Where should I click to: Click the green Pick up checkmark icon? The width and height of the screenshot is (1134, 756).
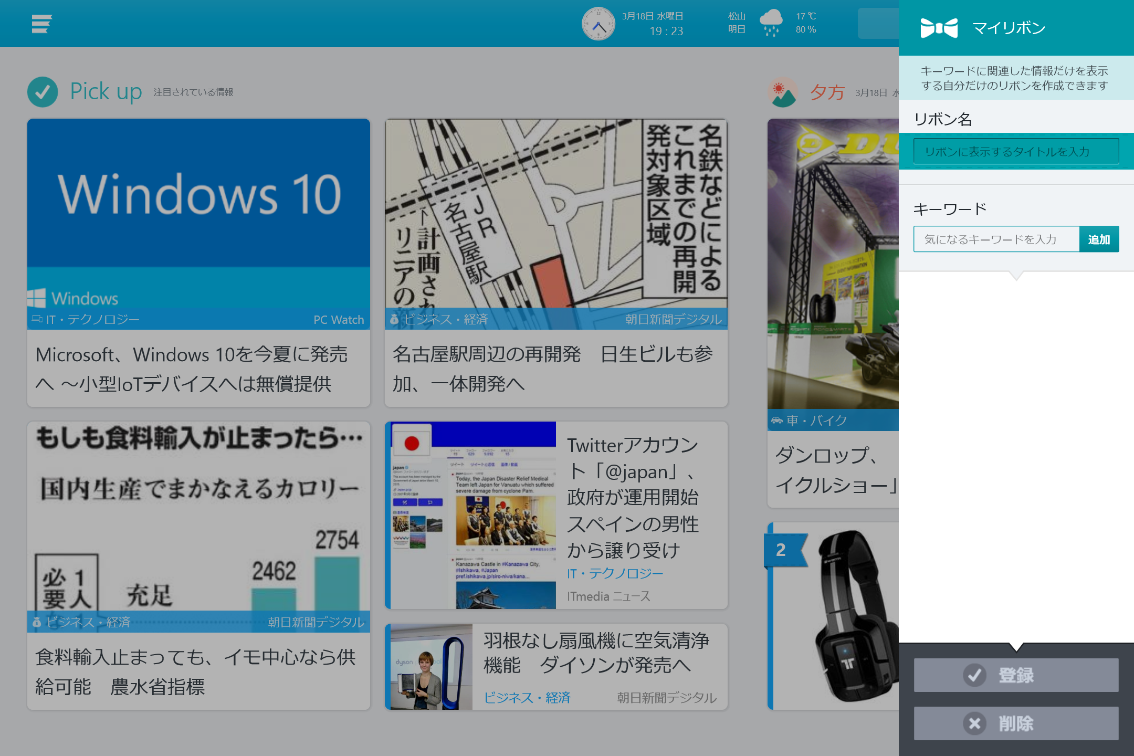coord(43,92)
